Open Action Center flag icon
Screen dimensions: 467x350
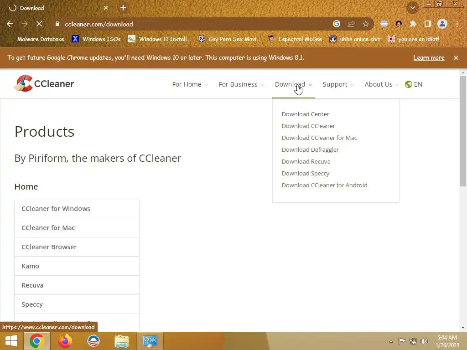pyautogui.click(x=402, y=341)
